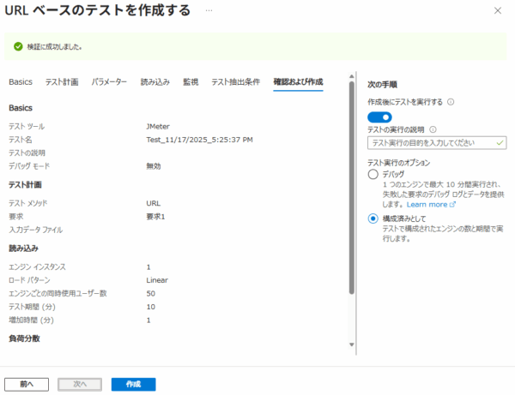
Task: Click the test run description input field
Action: coord(432,143)
